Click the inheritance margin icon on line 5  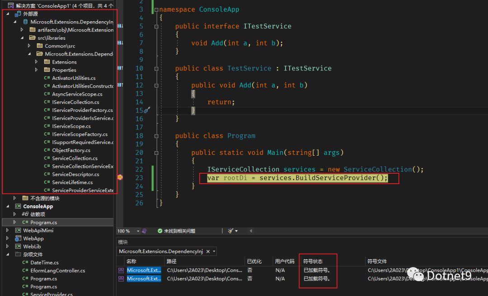pos(120,26)
